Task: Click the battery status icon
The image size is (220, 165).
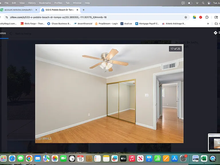Action: (190, 3)
